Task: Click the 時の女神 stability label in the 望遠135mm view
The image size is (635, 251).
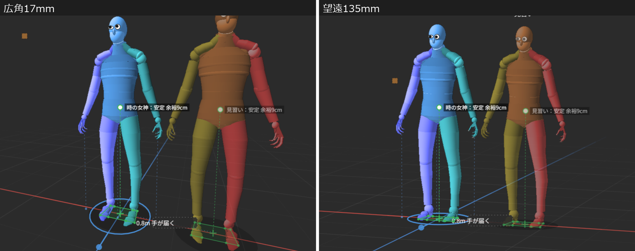Action: point(475,108)
